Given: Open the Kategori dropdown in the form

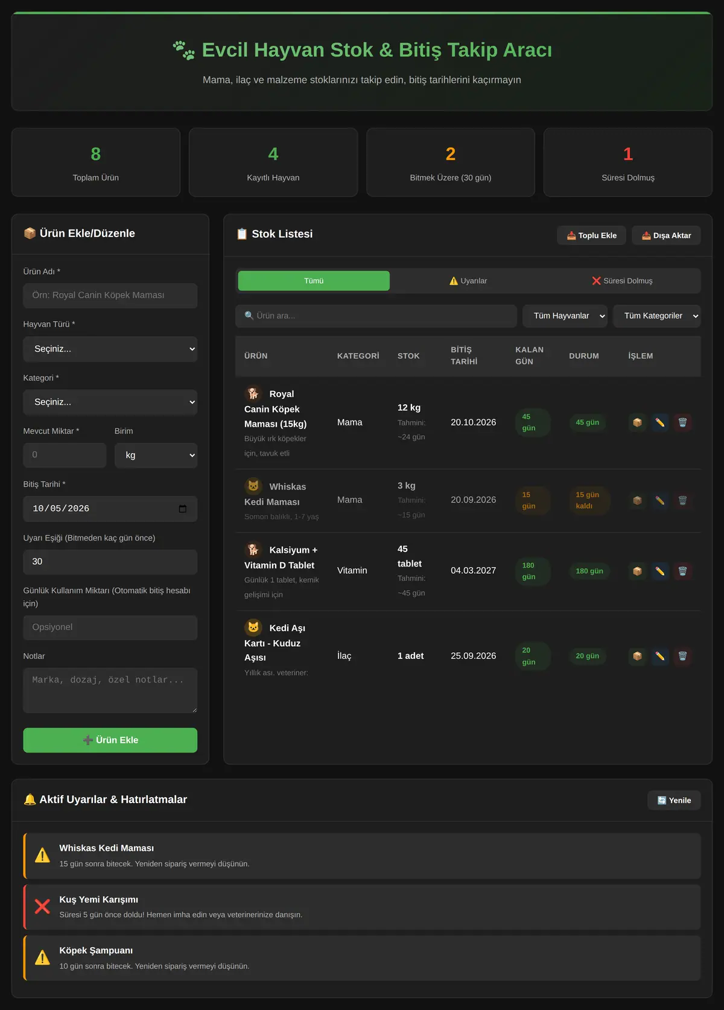Looking at the screenshot, I should pyautogui.click(x=110, y=402).
